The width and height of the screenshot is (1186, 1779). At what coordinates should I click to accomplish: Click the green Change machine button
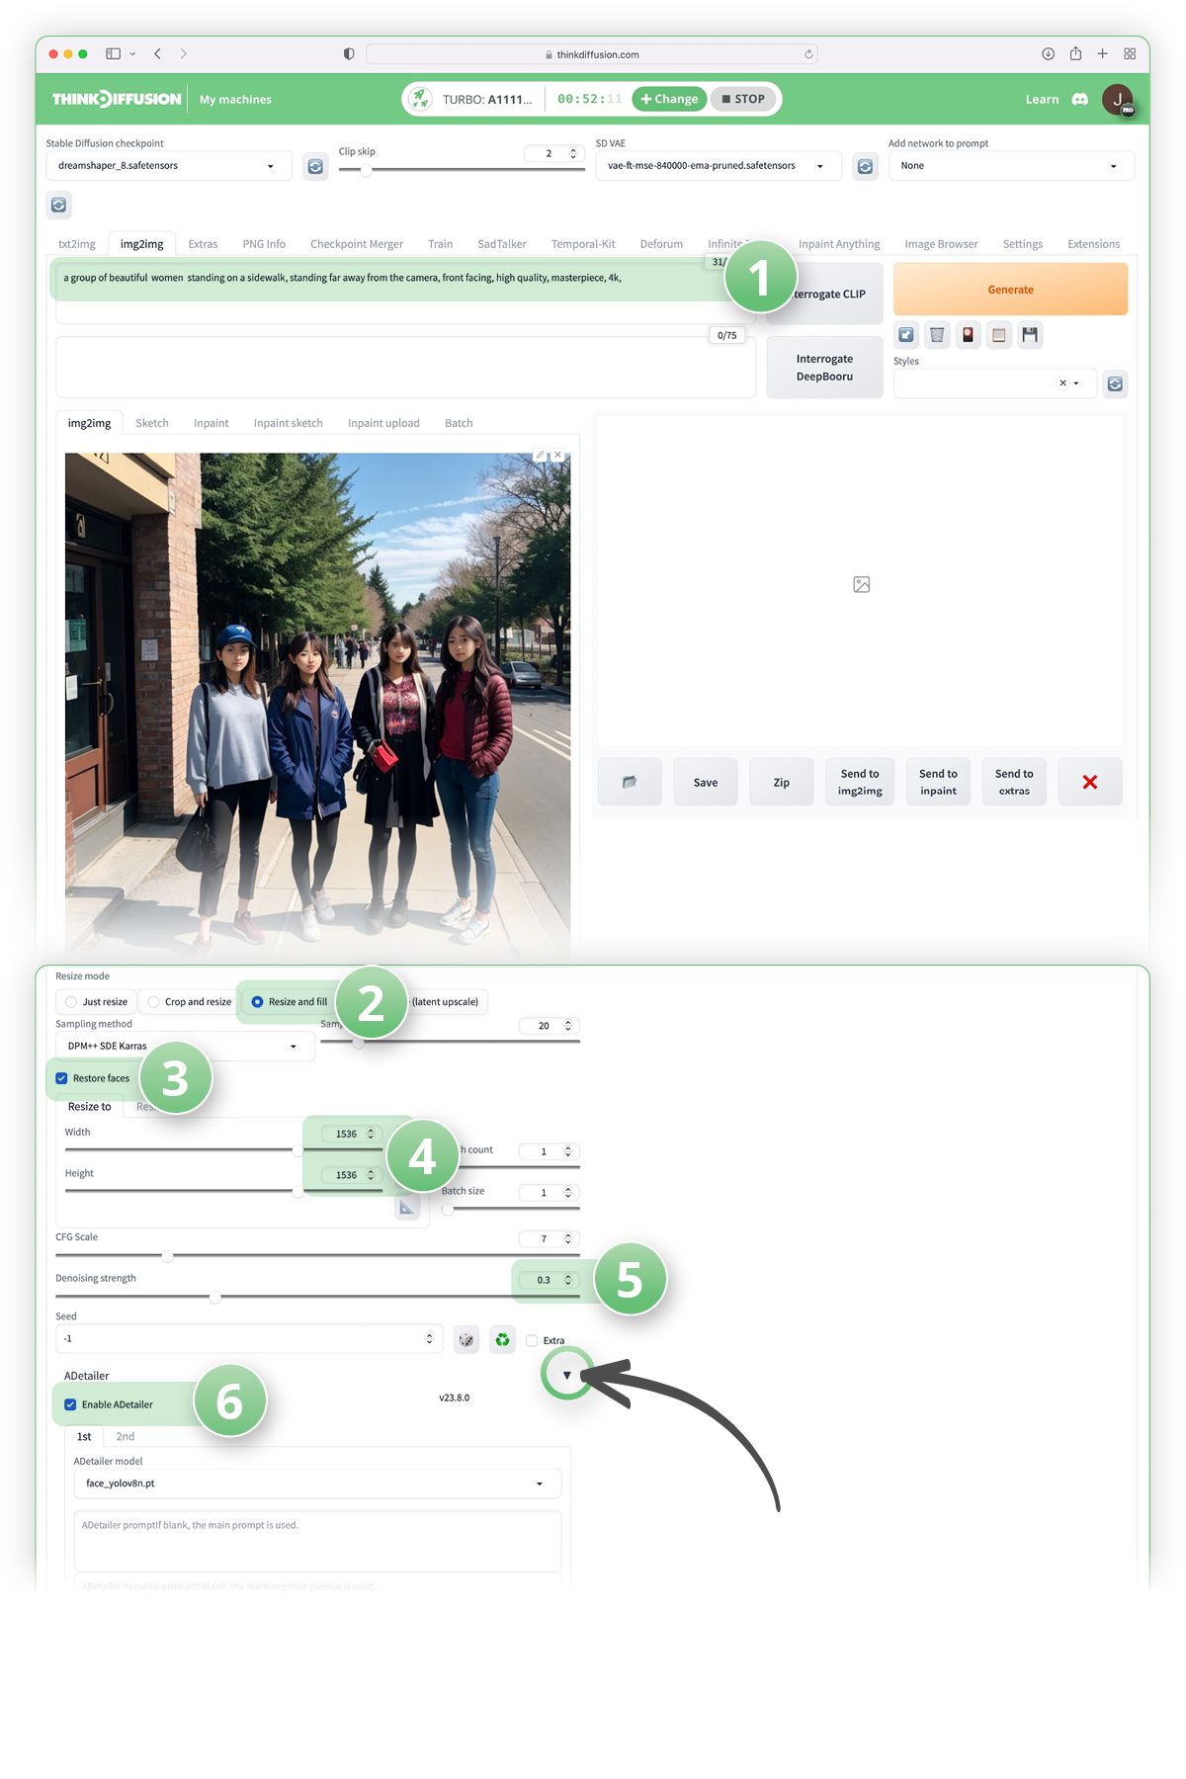click(669, 99)
